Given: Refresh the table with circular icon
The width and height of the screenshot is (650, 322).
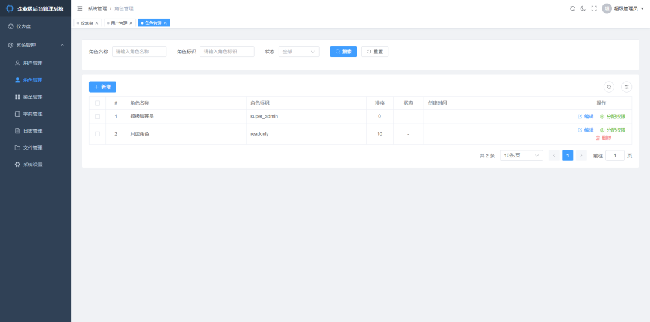Looking at the screenshot, I should (609, 87).
